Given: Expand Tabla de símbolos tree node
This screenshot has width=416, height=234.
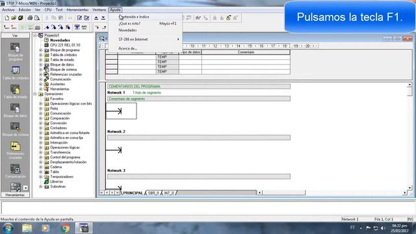Looking at the screenshot, I should pos(41,55).
